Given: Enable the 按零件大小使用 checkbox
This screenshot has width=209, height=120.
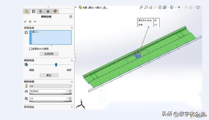Looking at the screenshot, I should tap(30, 49).
